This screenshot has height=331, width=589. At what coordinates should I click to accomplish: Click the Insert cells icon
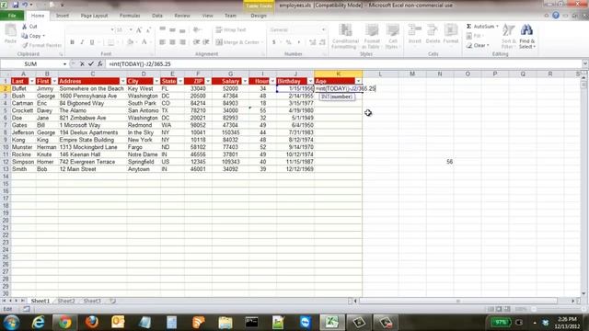[415, 30]
